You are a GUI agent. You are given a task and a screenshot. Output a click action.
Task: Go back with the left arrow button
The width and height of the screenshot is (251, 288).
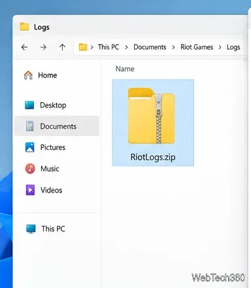(x=24, y=47)
